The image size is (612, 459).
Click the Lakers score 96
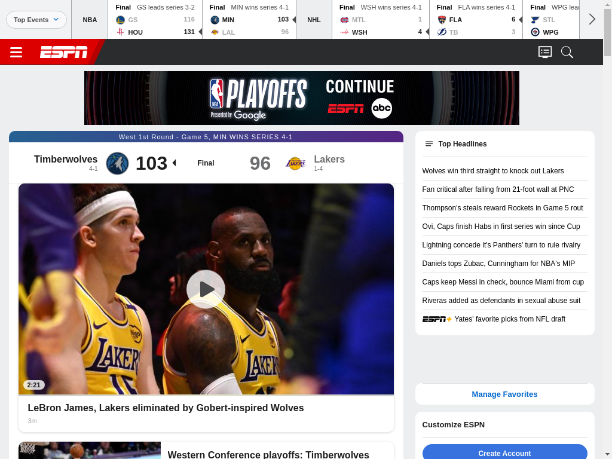(260, 163)
